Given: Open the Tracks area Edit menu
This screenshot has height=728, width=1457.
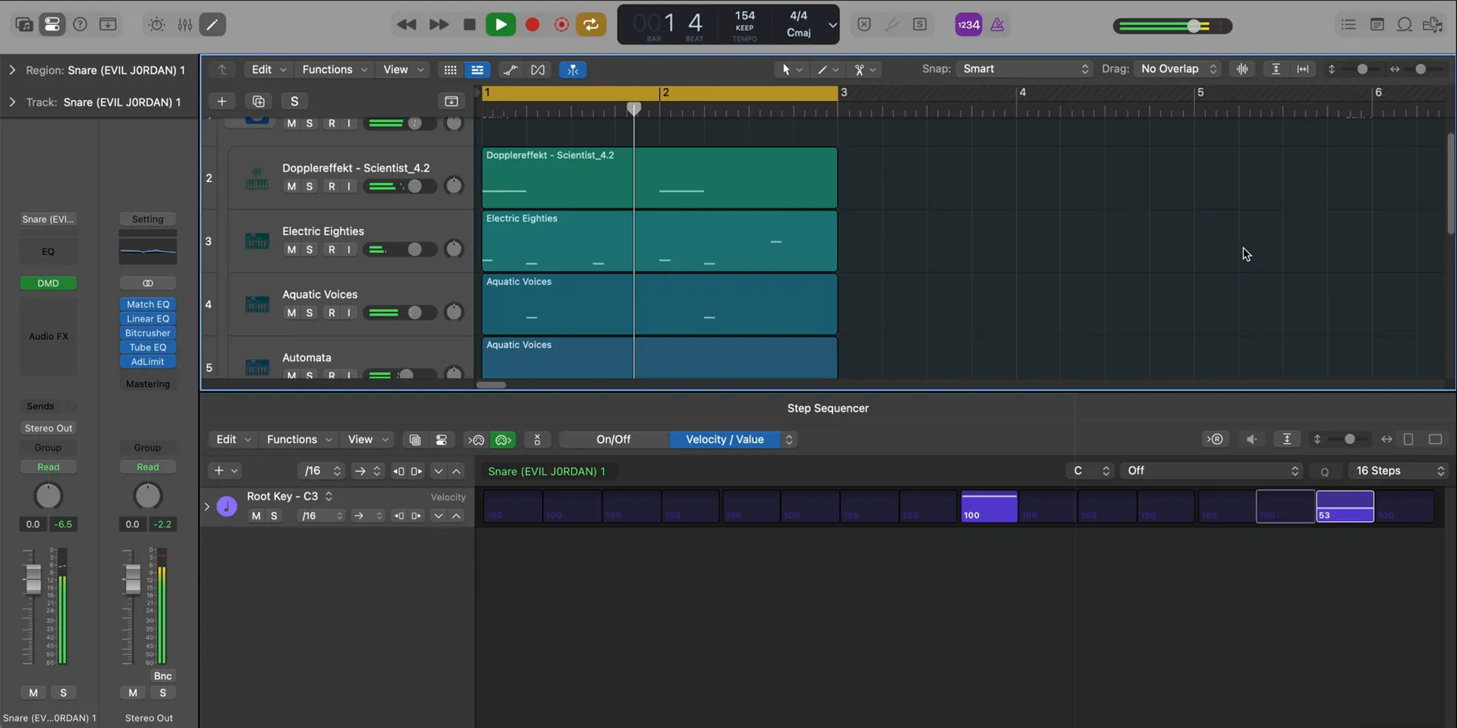Looking at the screenshot, I should (x=268, y=69).
